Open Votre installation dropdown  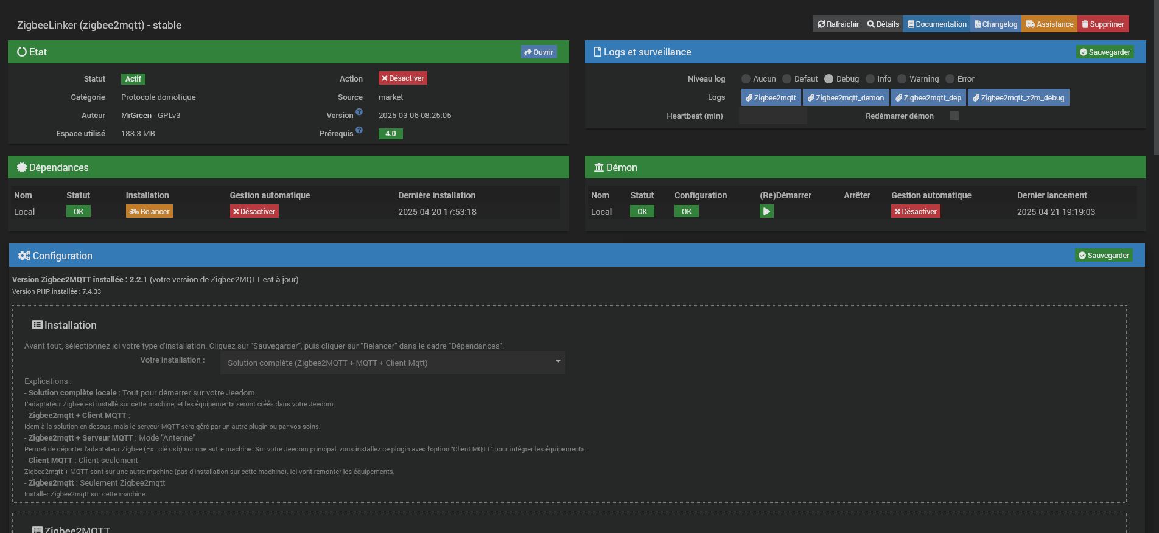[x=393, y=363]
